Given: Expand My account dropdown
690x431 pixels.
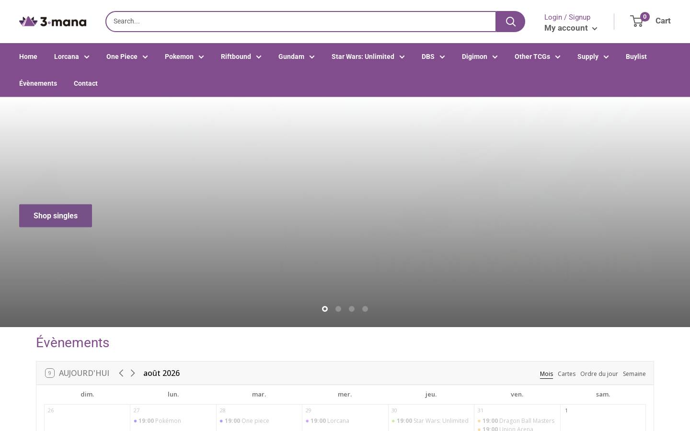Looking at the screenshot, I should (571, 28).
